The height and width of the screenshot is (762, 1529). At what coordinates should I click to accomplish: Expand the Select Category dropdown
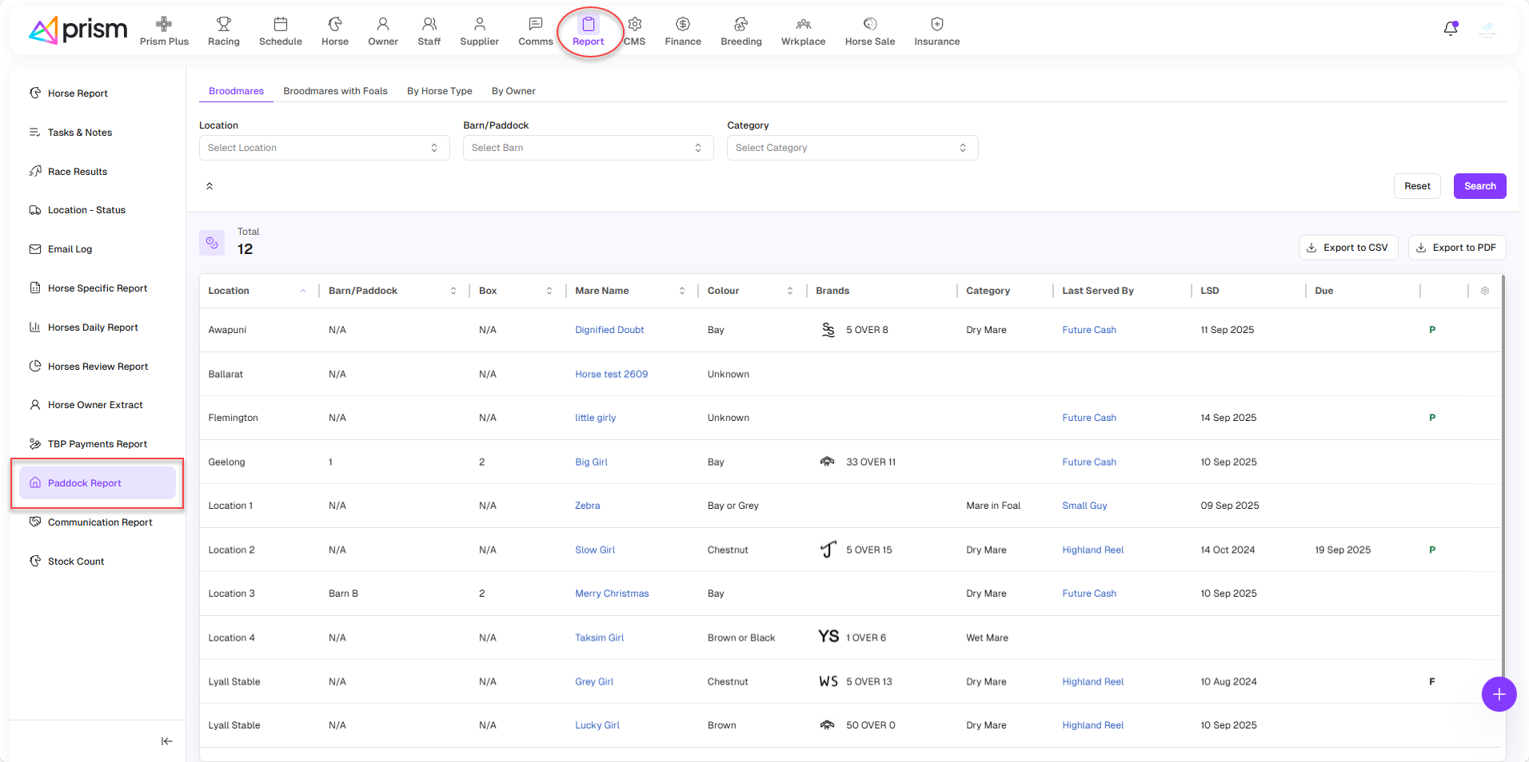(x=852, y=148)
